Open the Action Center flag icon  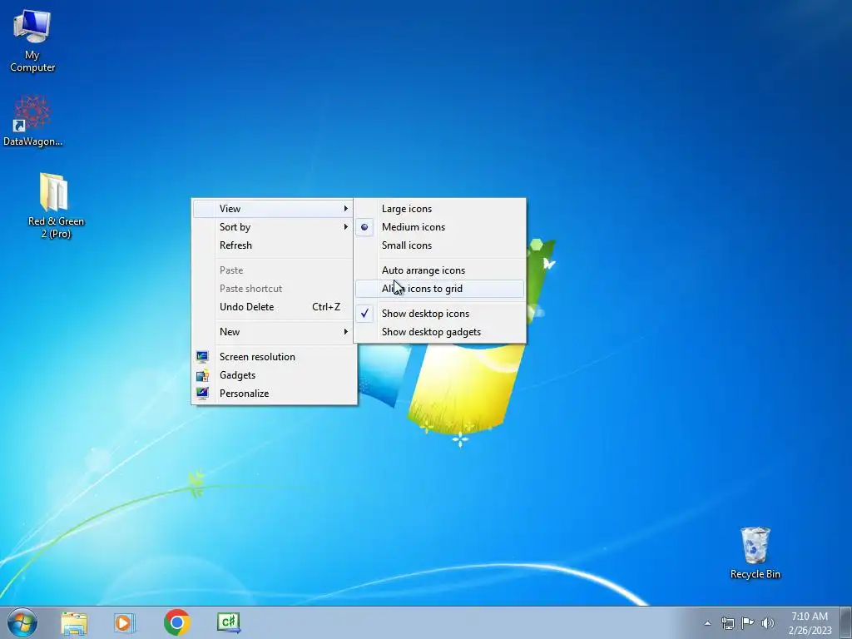point(748,623)
